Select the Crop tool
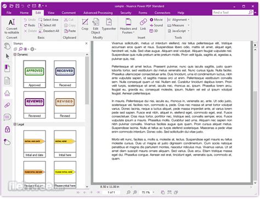Screen dimensions: 260x199 (x=85, y=25)
